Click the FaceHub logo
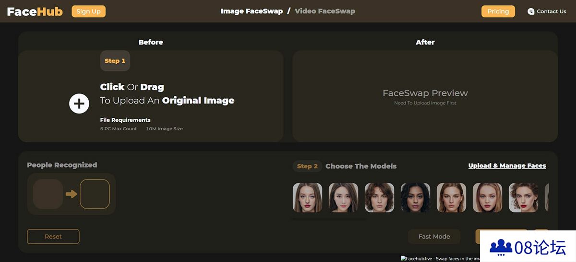576x262 pixels. tap(35, 11)
